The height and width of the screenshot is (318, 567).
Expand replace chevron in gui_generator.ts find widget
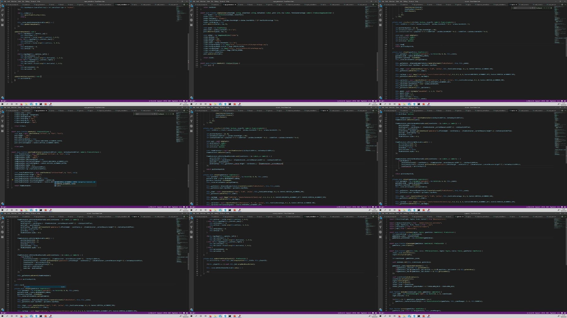(x=134, y=114)
